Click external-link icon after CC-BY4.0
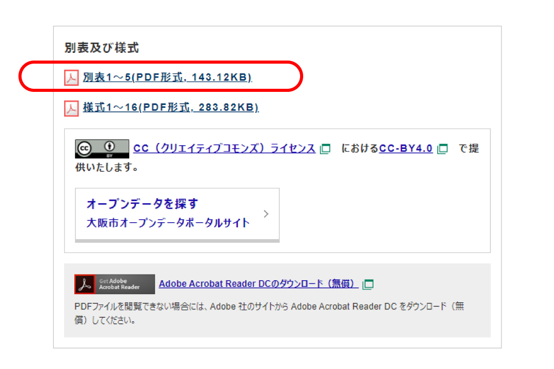 tap(443, 149)
